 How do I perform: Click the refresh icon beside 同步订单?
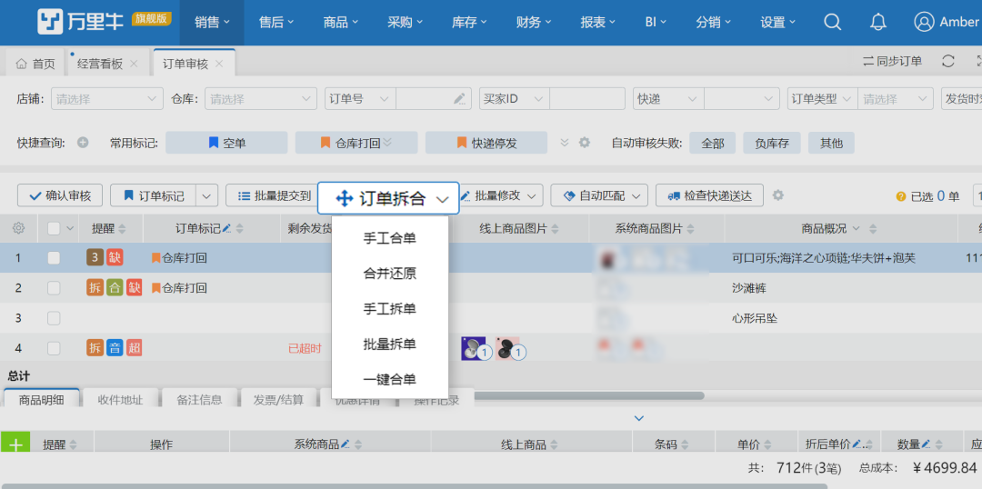pyautogui.click(x=947, y=62)
